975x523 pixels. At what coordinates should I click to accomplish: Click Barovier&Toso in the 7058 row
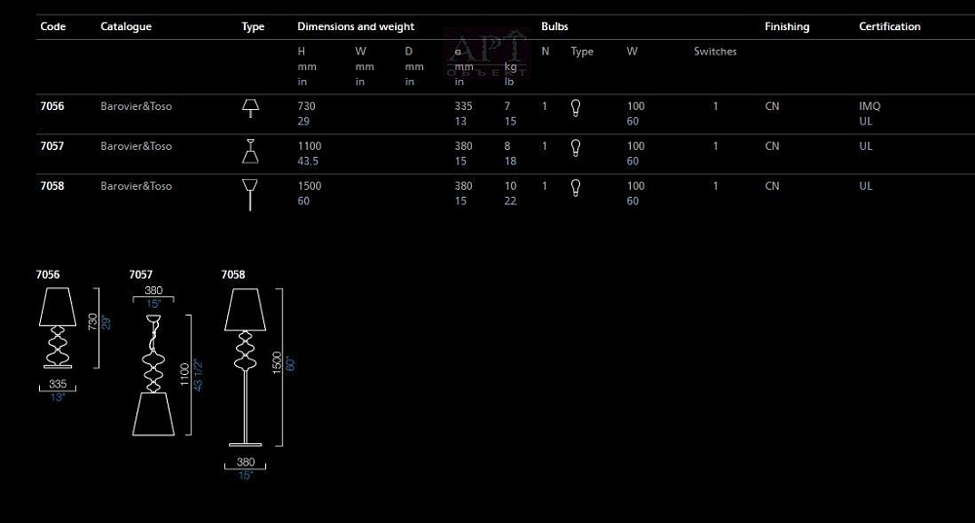point(136,186)
